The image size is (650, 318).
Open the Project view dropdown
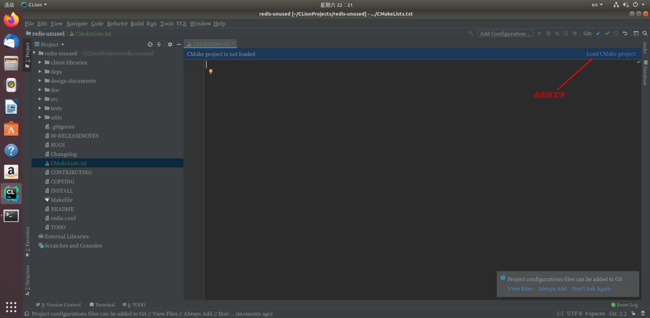(x=49, y=45)
